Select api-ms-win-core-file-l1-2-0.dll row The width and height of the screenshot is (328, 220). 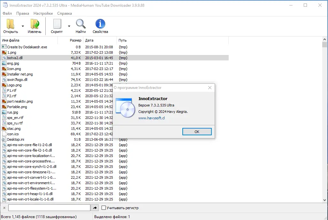[x=115, y=145]
